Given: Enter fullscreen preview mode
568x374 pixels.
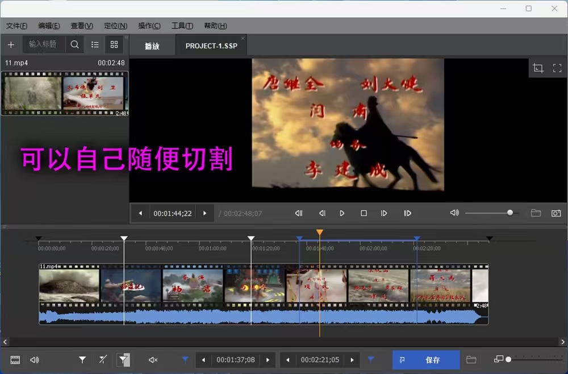Looking at the screenshot, I should coord(557,68).
